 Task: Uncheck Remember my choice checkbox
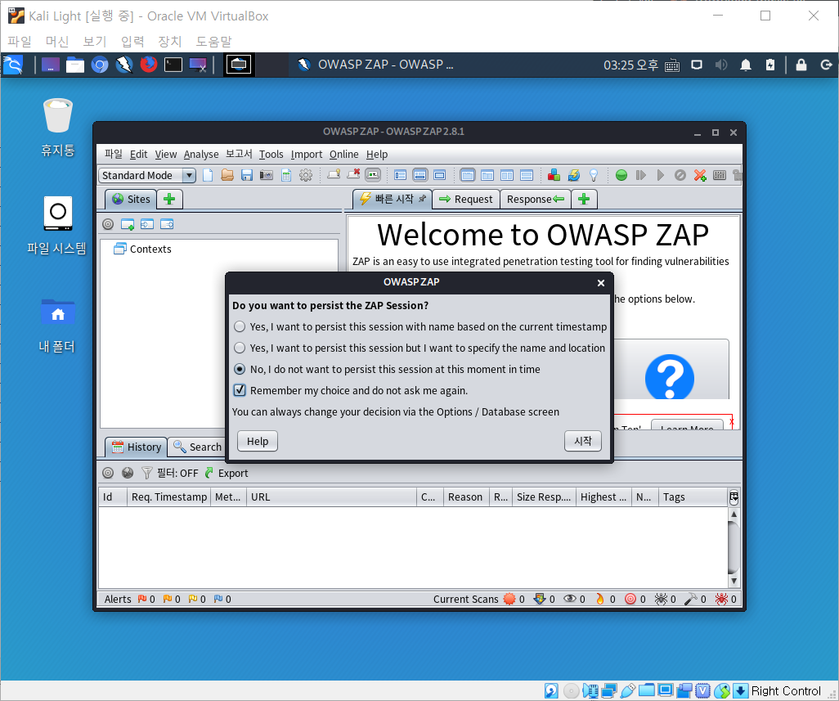point(240,390)
